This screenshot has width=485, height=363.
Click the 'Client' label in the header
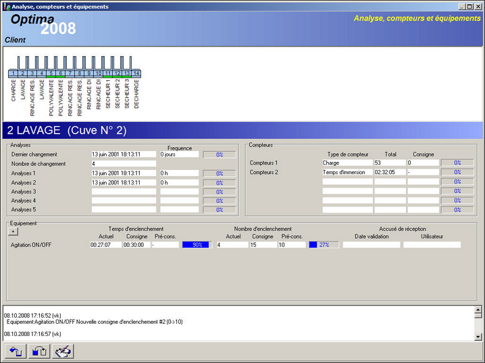click(x=15, y=40)
